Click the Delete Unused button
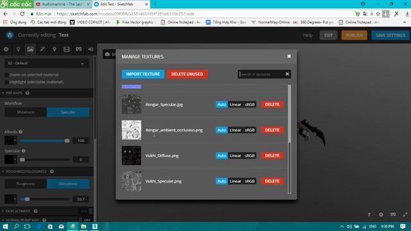The height and width of the screenshot is (231, 411). 187,74
